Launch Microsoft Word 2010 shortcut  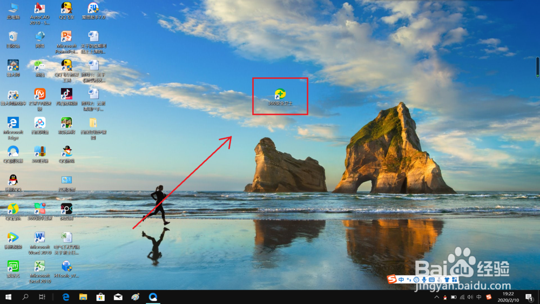39,244
